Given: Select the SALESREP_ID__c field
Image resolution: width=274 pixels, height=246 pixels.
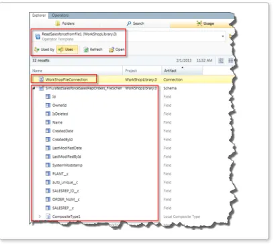Looking at the screenshot, I should pos(66,191).
